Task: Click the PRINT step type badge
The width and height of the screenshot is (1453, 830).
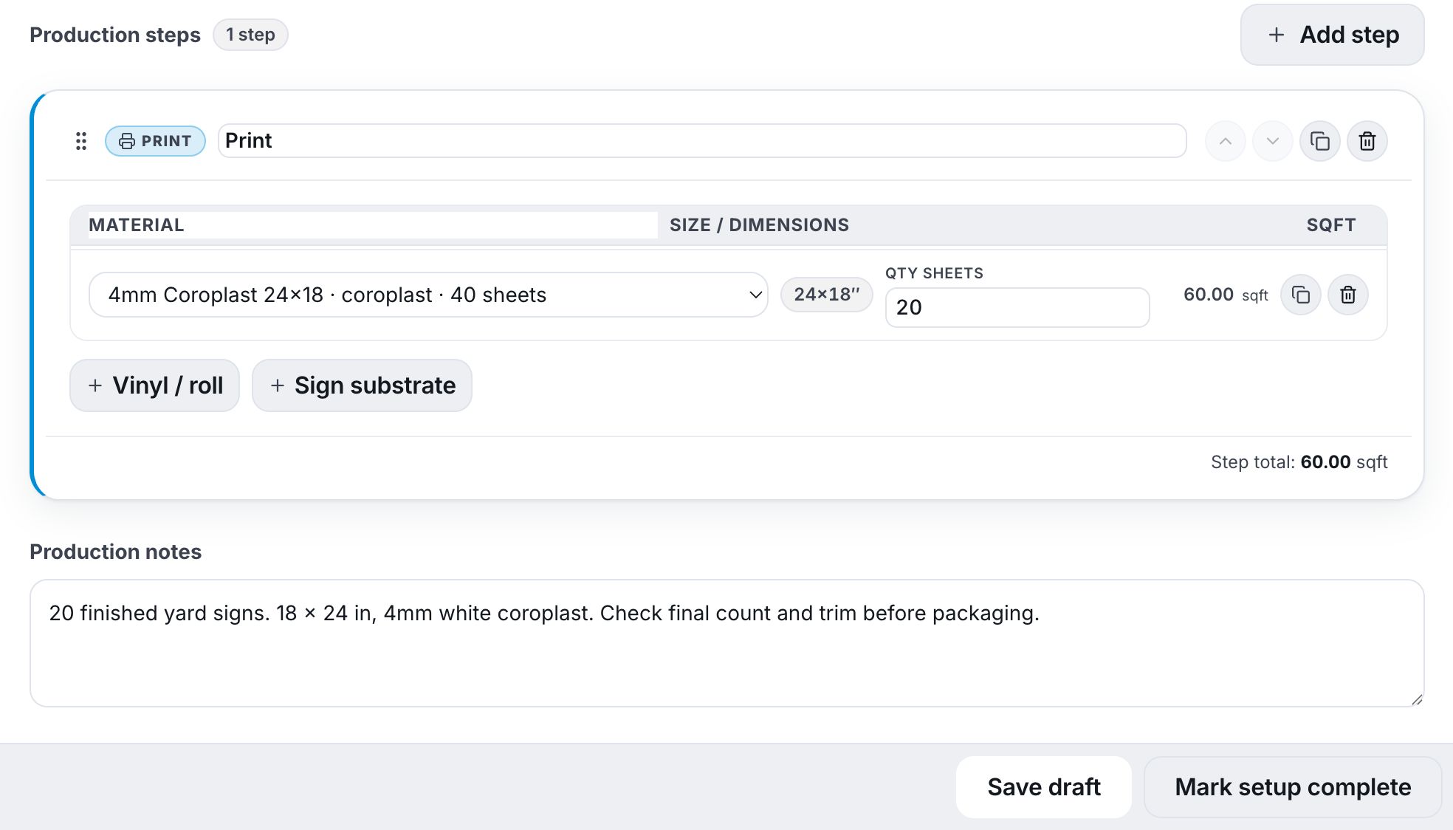Action: coord(155,141)
